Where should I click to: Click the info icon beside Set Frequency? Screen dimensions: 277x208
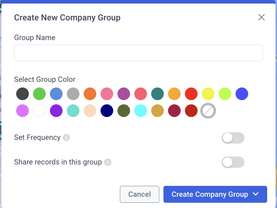[x=66, y=137]
